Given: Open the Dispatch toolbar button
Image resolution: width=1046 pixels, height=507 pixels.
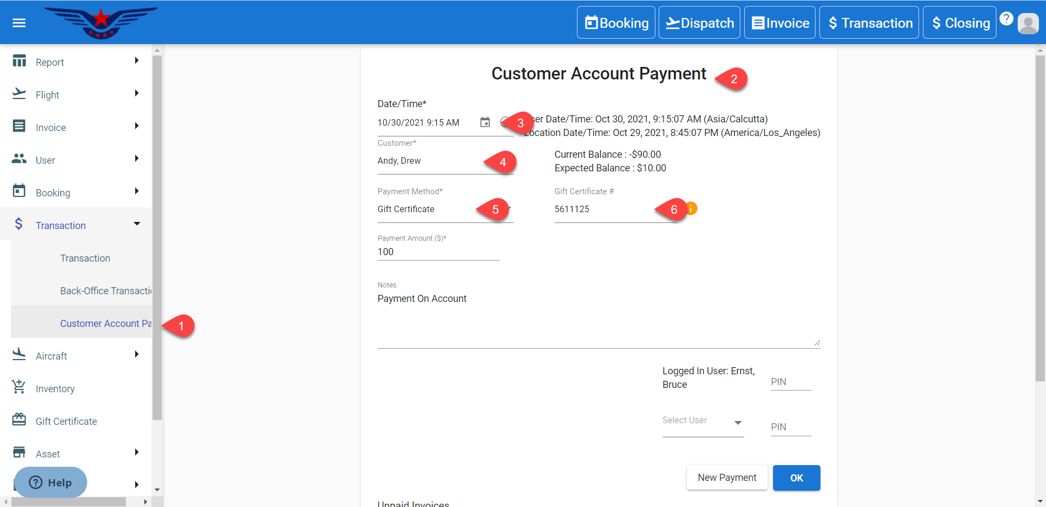Looking at the screenshot, I should tap(700, 23).
